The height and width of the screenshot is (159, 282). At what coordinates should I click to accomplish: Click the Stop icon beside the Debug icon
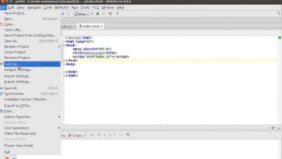tap(103, 14)
